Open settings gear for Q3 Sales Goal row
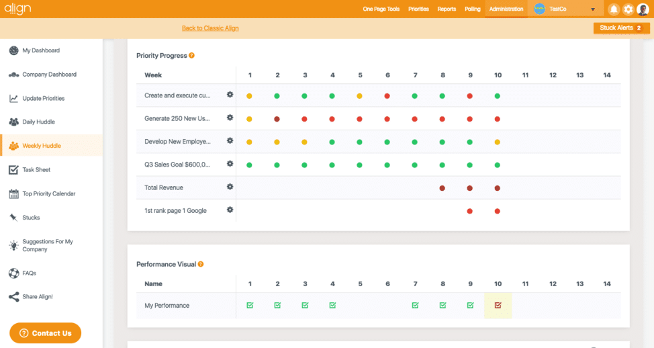 (x=230, y=163)
